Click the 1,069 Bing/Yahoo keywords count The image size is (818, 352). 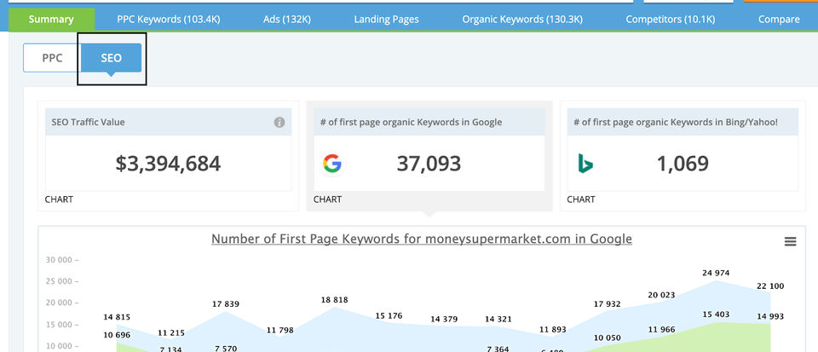pos(683,164)
